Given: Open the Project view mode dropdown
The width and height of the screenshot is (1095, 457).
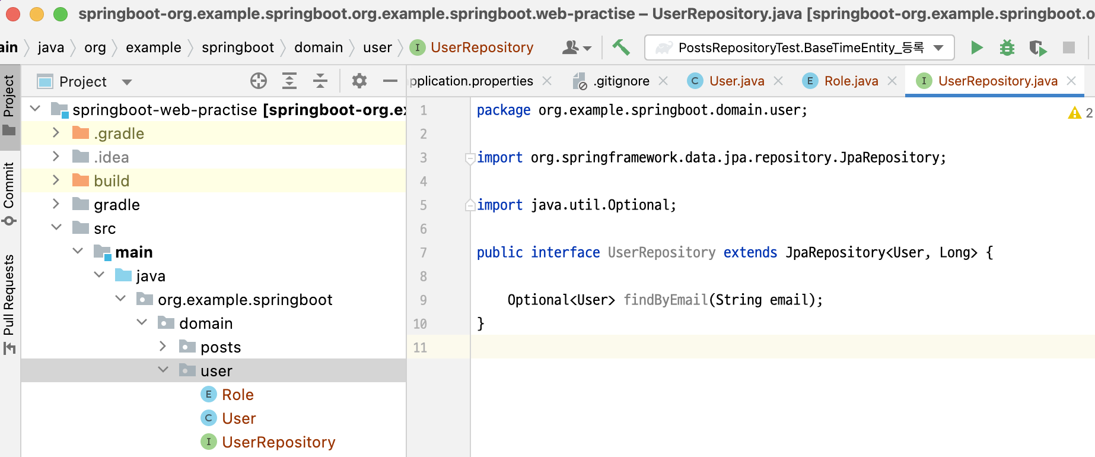Looking at the screenshot, I should (127, 82).
